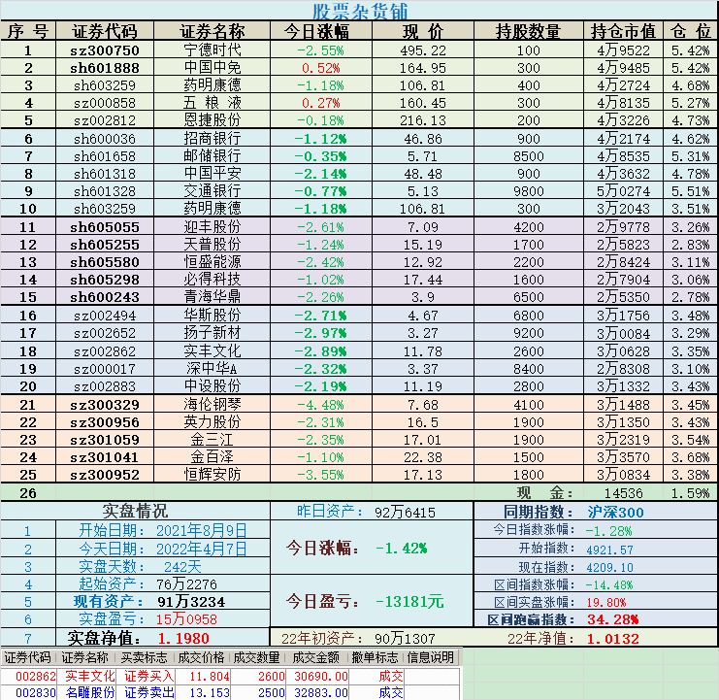The width and height of the screenshot is (719, 700).
Task: Select row number 15 for 青海华鼎
Action: (x=28, y=297)
